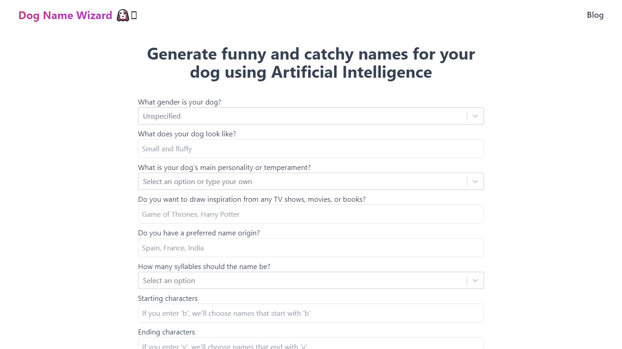Click the ending characters input box
622x349 pixels.
point(311,344)
